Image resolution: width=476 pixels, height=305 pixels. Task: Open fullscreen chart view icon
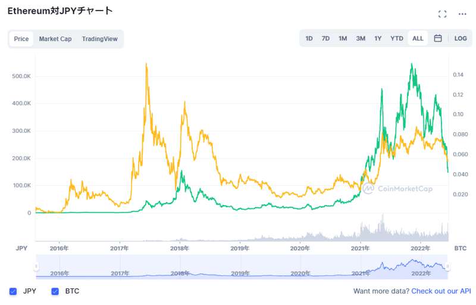click(x=442, y=14)
